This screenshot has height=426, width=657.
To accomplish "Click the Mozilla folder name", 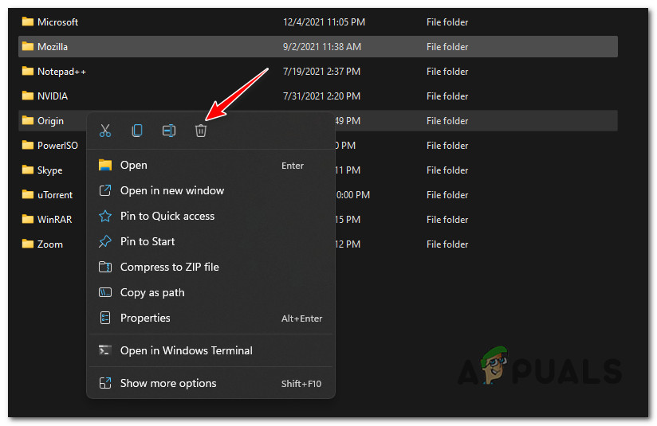I will pos(53,47).
